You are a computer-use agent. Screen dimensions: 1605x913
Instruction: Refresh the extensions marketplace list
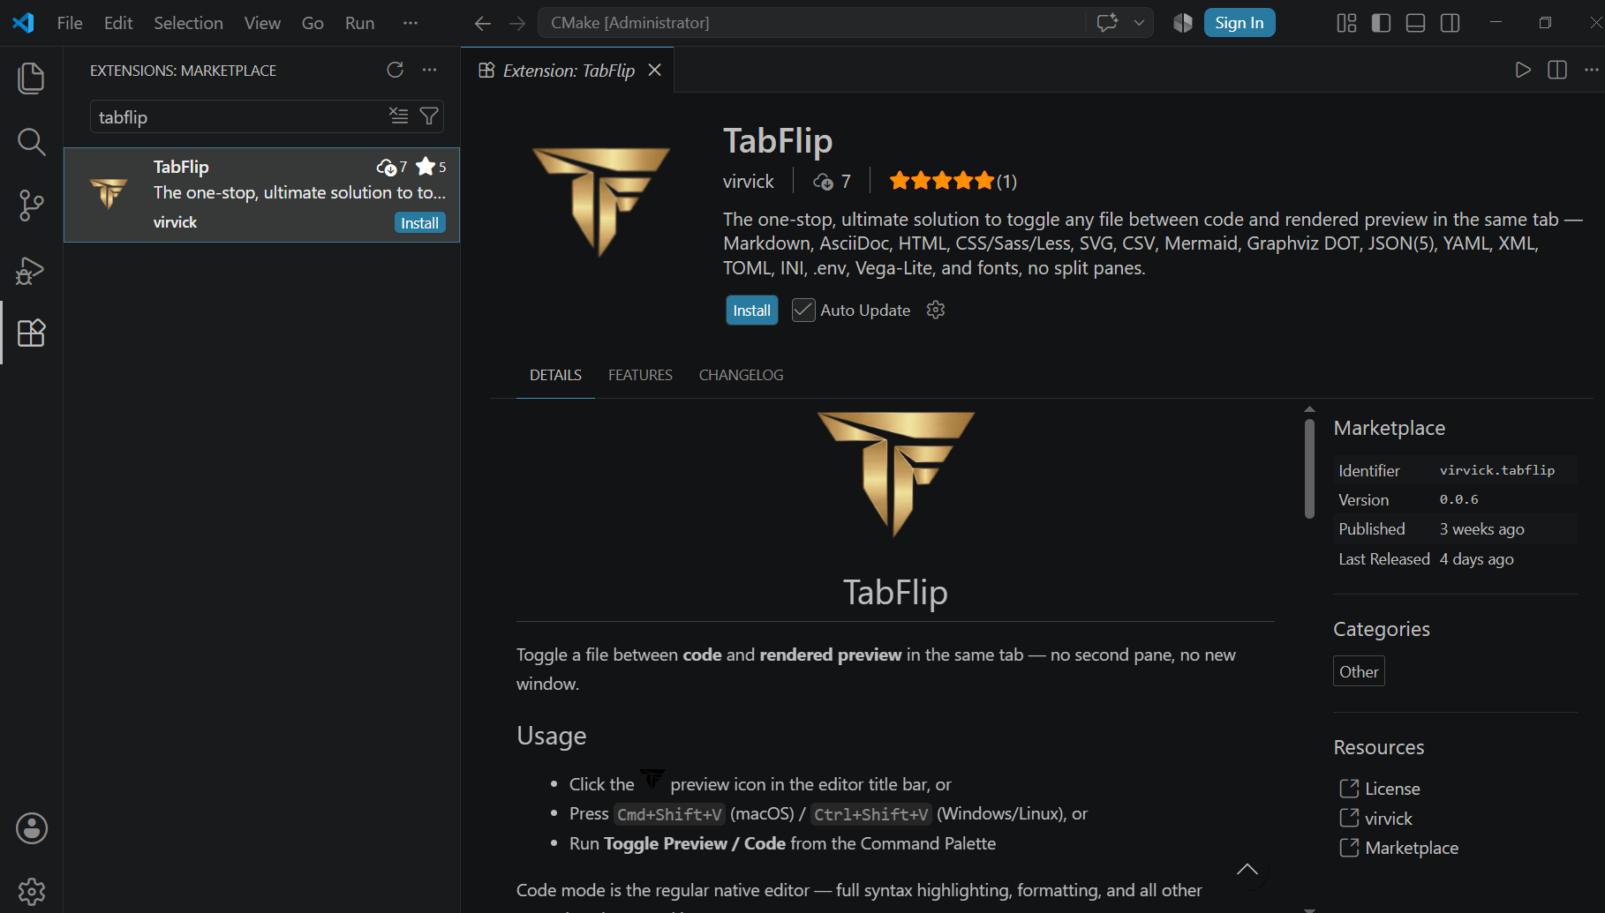click(x=395, y=70)
